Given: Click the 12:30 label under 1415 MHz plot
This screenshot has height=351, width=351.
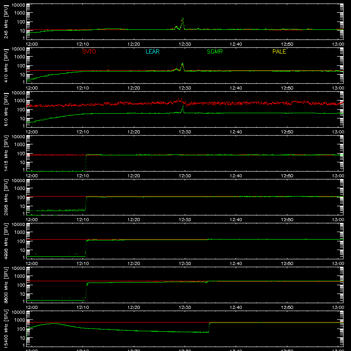Looking at the screenshot, I should point(185,176).
